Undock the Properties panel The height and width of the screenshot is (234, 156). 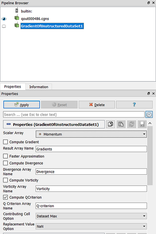point(149,94)
